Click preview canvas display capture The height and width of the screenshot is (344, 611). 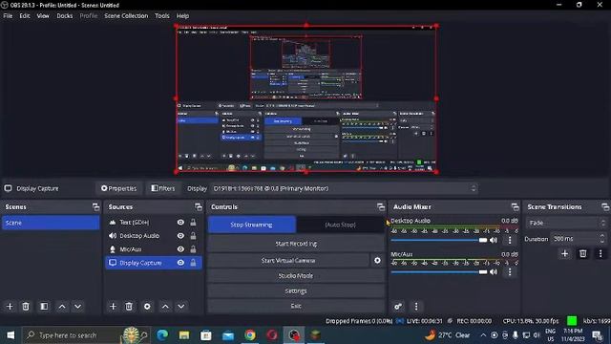tap(306, 98)
